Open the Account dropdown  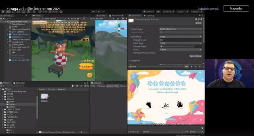[168, 12]
